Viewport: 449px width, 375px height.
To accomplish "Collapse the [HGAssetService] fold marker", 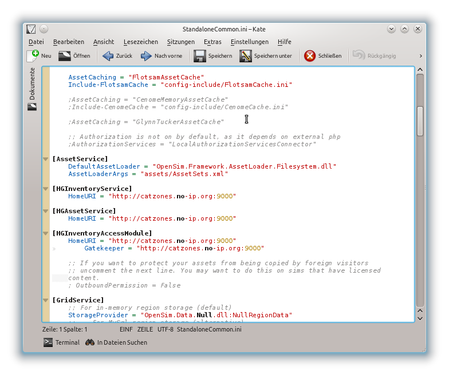I will click(46, 211).
